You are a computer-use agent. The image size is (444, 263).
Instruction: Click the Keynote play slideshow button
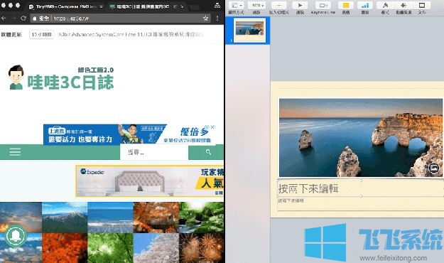[300, 6]
